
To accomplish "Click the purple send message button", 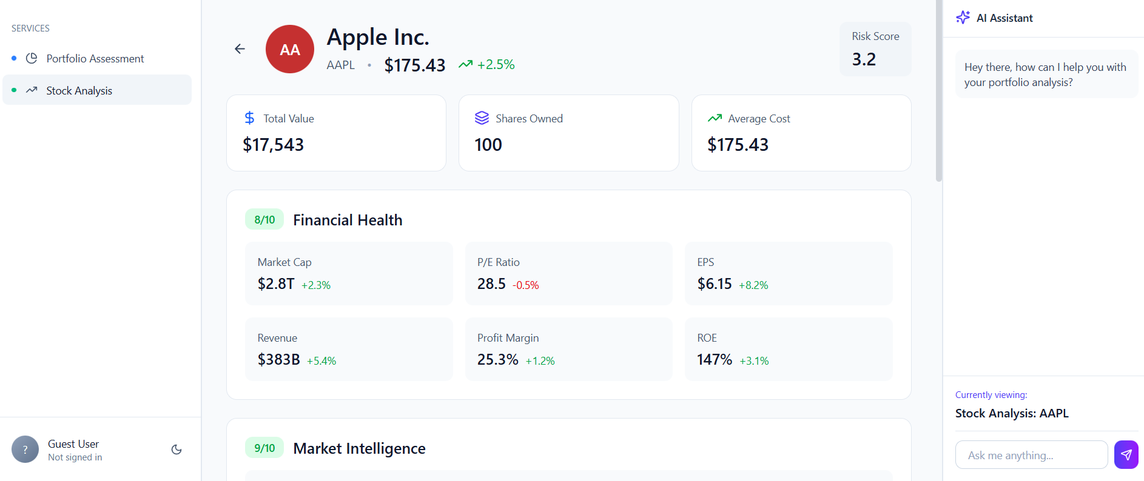I will coord(1126,455).
